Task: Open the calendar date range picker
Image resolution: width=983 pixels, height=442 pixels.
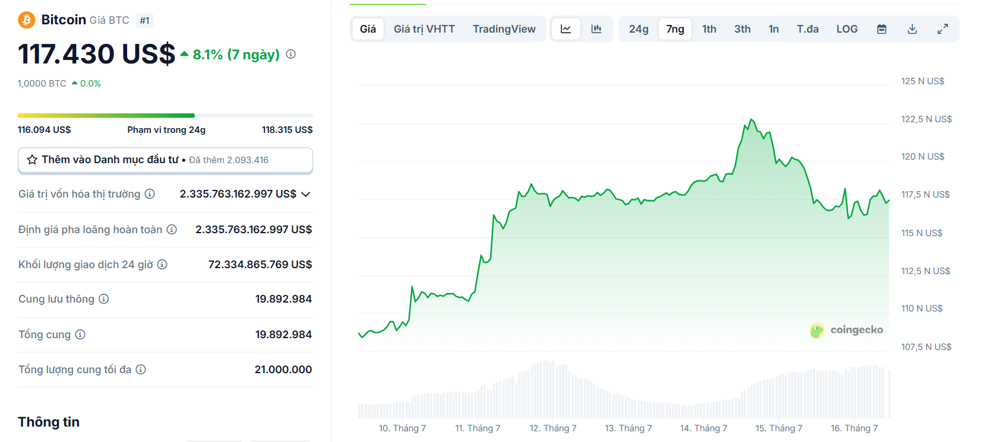Action: pos(882,29)
